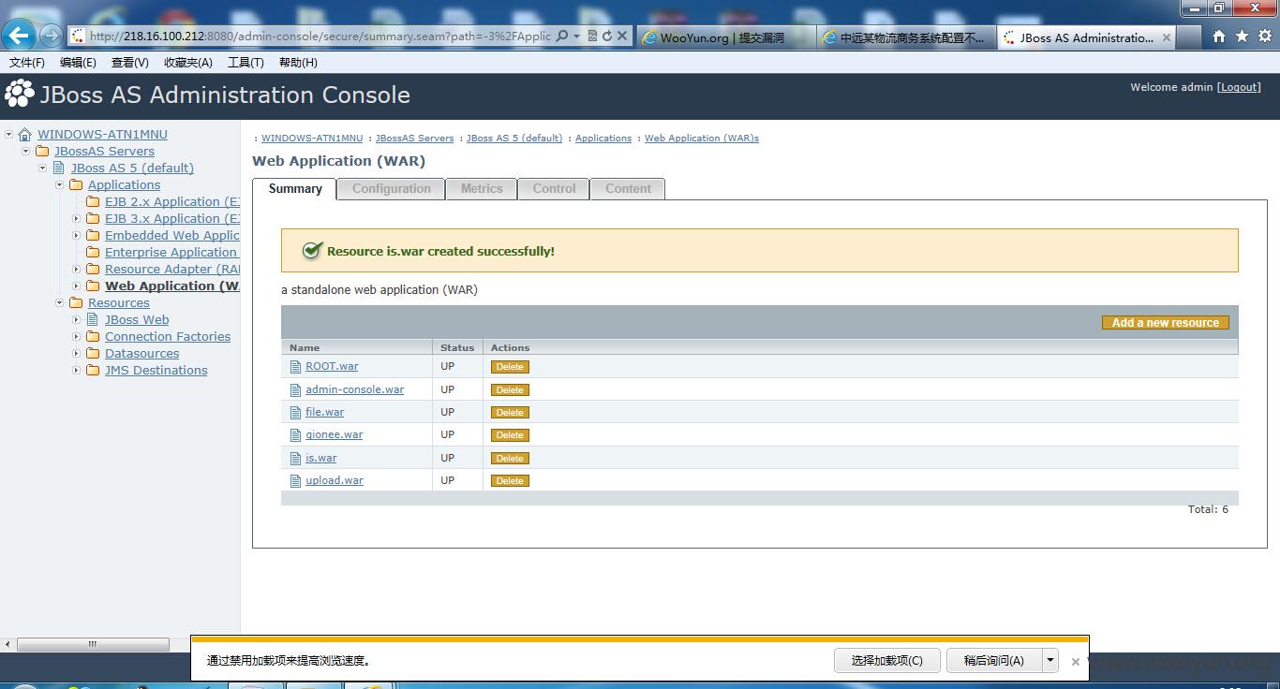Click the file icon beside ROOT.war

[296, 367]
